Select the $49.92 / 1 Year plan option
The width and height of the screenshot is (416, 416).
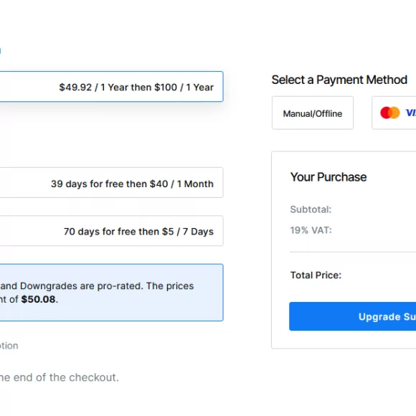pyautogui.click(x=111, y=87)
